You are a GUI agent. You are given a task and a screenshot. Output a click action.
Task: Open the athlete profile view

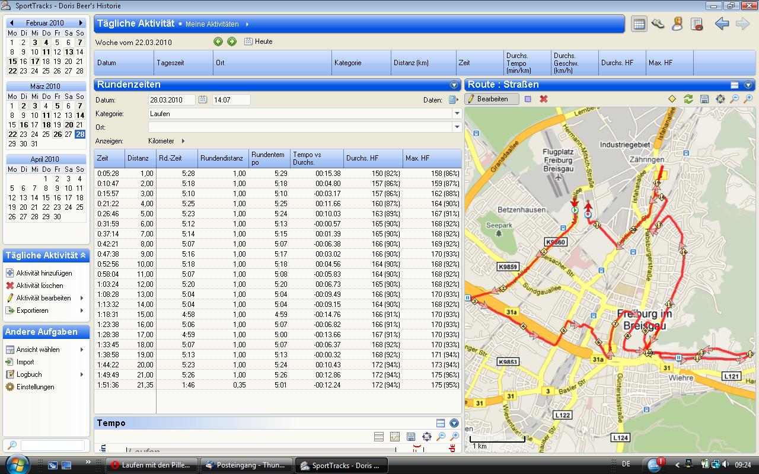tap(677, 24)
